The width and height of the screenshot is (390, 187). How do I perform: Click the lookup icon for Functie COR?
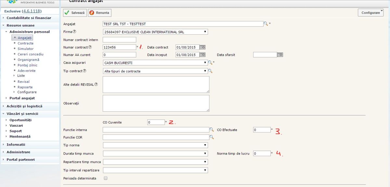[212, 137]
